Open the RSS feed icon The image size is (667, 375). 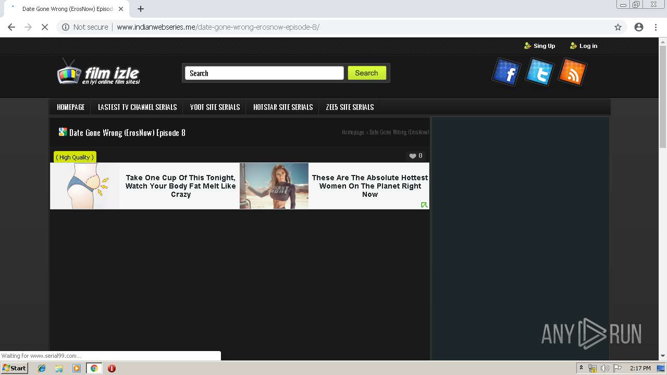[x=572, y=72]
